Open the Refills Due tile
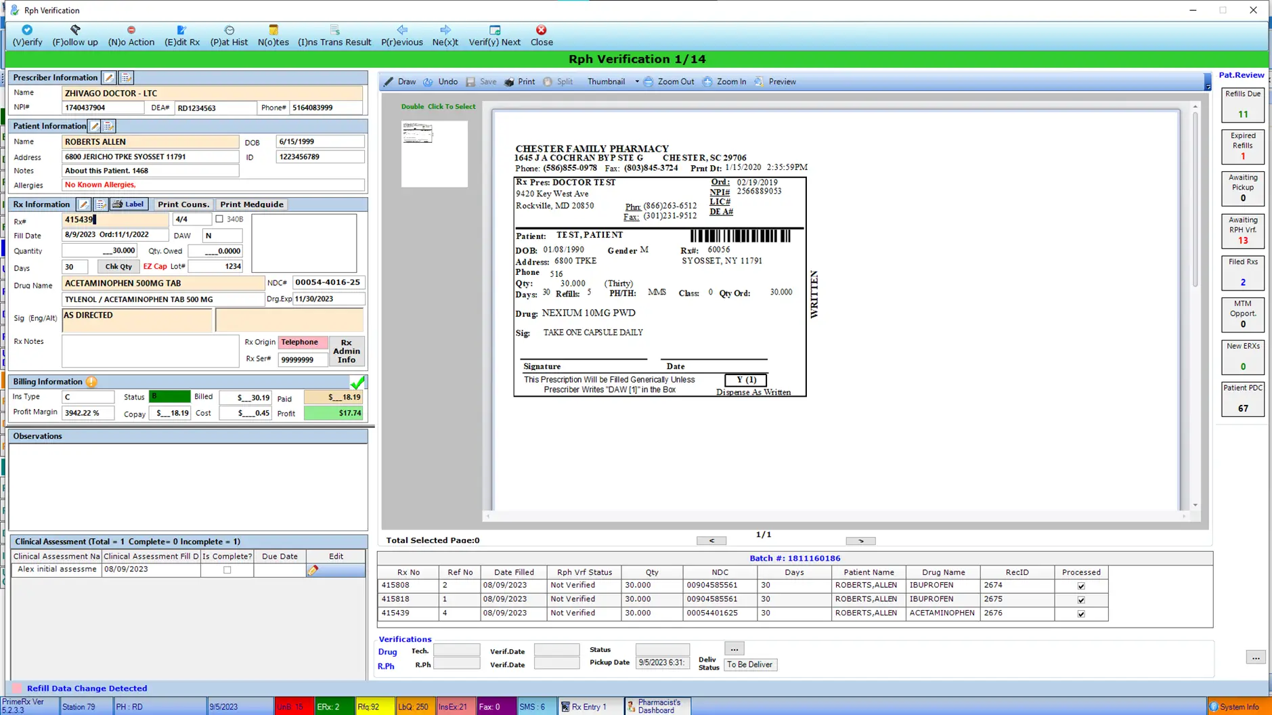Viewport: 1272px width, 715px height. click(1243, 105)
